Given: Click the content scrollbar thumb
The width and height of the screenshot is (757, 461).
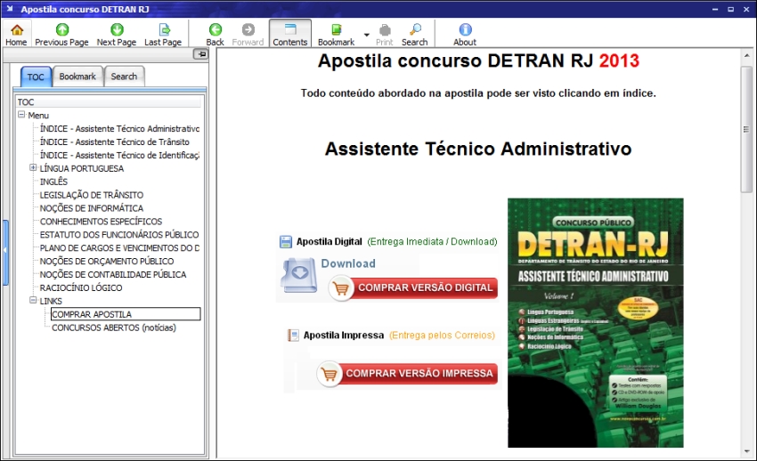Looking at the screenshot, I should [746, 129].
